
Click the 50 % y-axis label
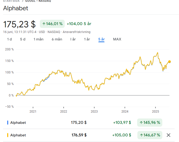10,84
